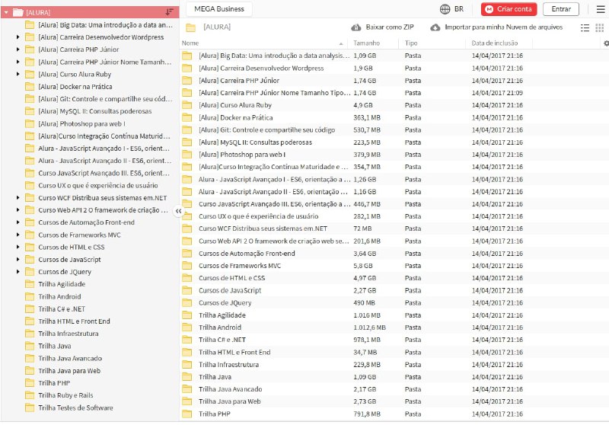Click folder icon beside Curso Alura Ruby in list
The width and height of the screenshot is (609, 425).
pyautogui.click(x=187, y=105)
